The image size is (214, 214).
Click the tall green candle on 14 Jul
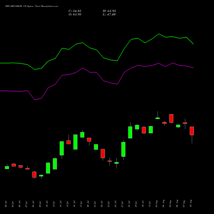[62, 148]
